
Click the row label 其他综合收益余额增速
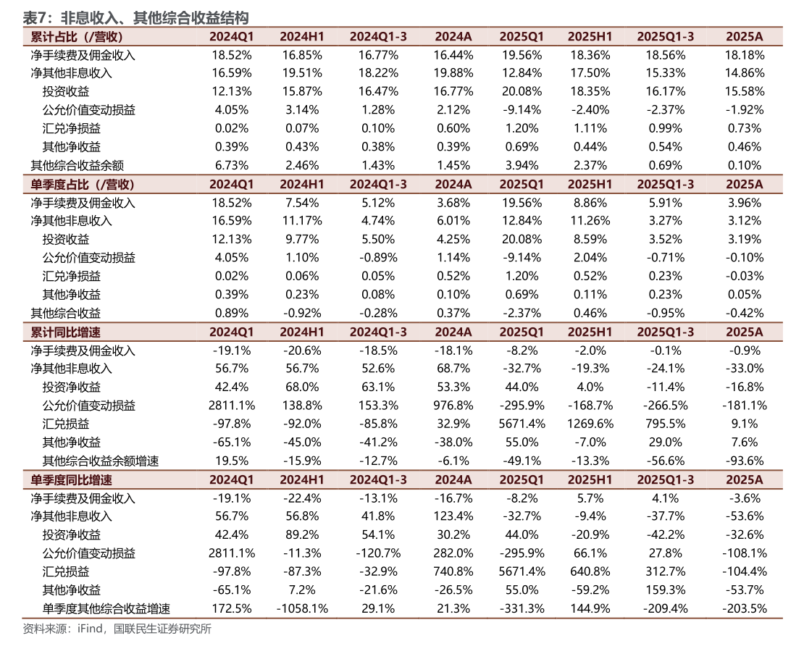click(101, 461)
